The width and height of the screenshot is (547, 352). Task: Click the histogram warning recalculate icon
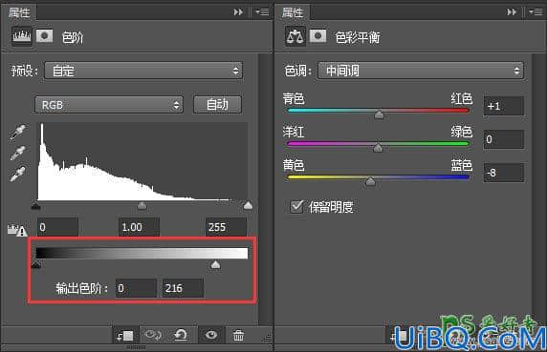click(x=17, y=230)
